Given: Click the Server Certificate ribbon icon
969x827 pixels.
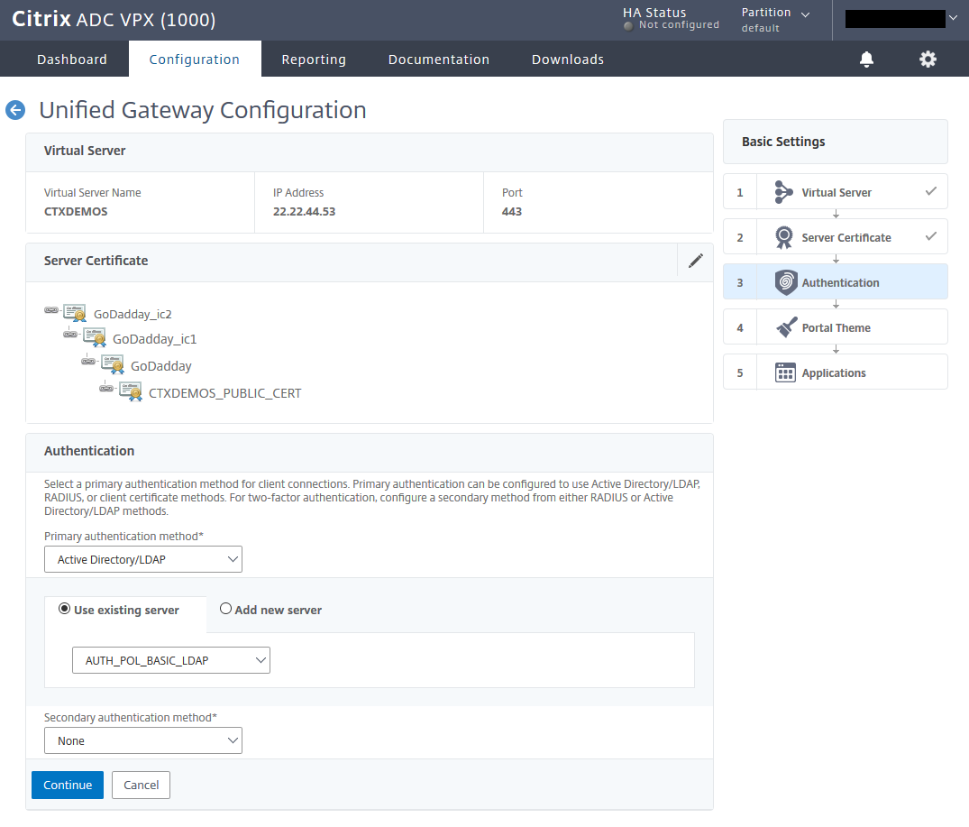Looking at the screenshot, I should (783, 237).
